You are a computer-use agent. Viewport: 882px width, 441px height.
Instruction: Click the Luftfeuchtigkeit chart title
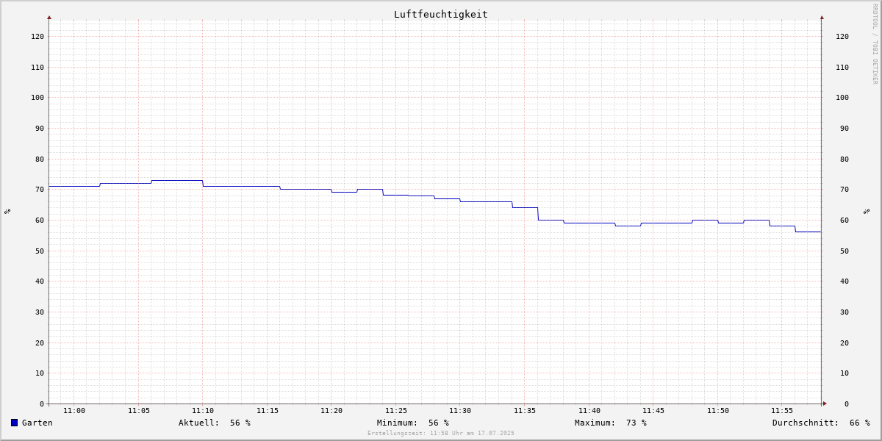440,14
